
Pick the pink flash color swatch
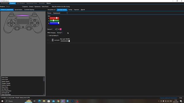click(x=61, y=29)
